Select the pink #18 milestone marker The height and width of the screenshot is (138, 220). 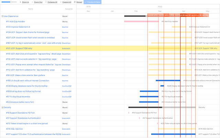click(129, 113)
